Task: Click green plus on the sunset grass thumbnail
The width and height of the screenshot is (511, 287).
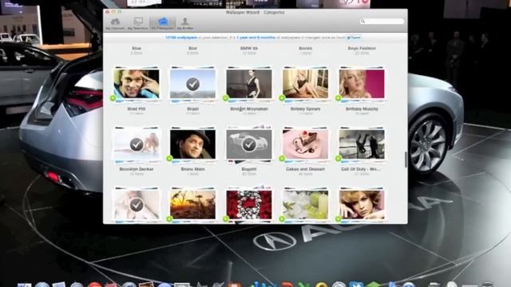Action: tap(169, 219)
